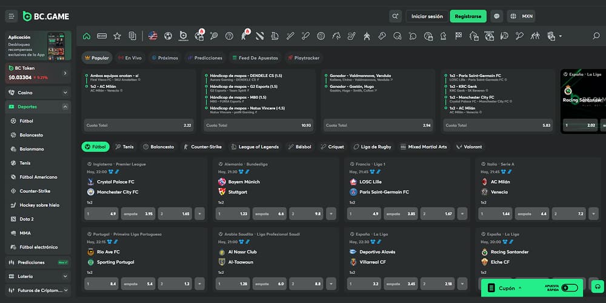Open Baloncesto in the sidebar
Screen dimensions: 606x303
pos(38,135)
